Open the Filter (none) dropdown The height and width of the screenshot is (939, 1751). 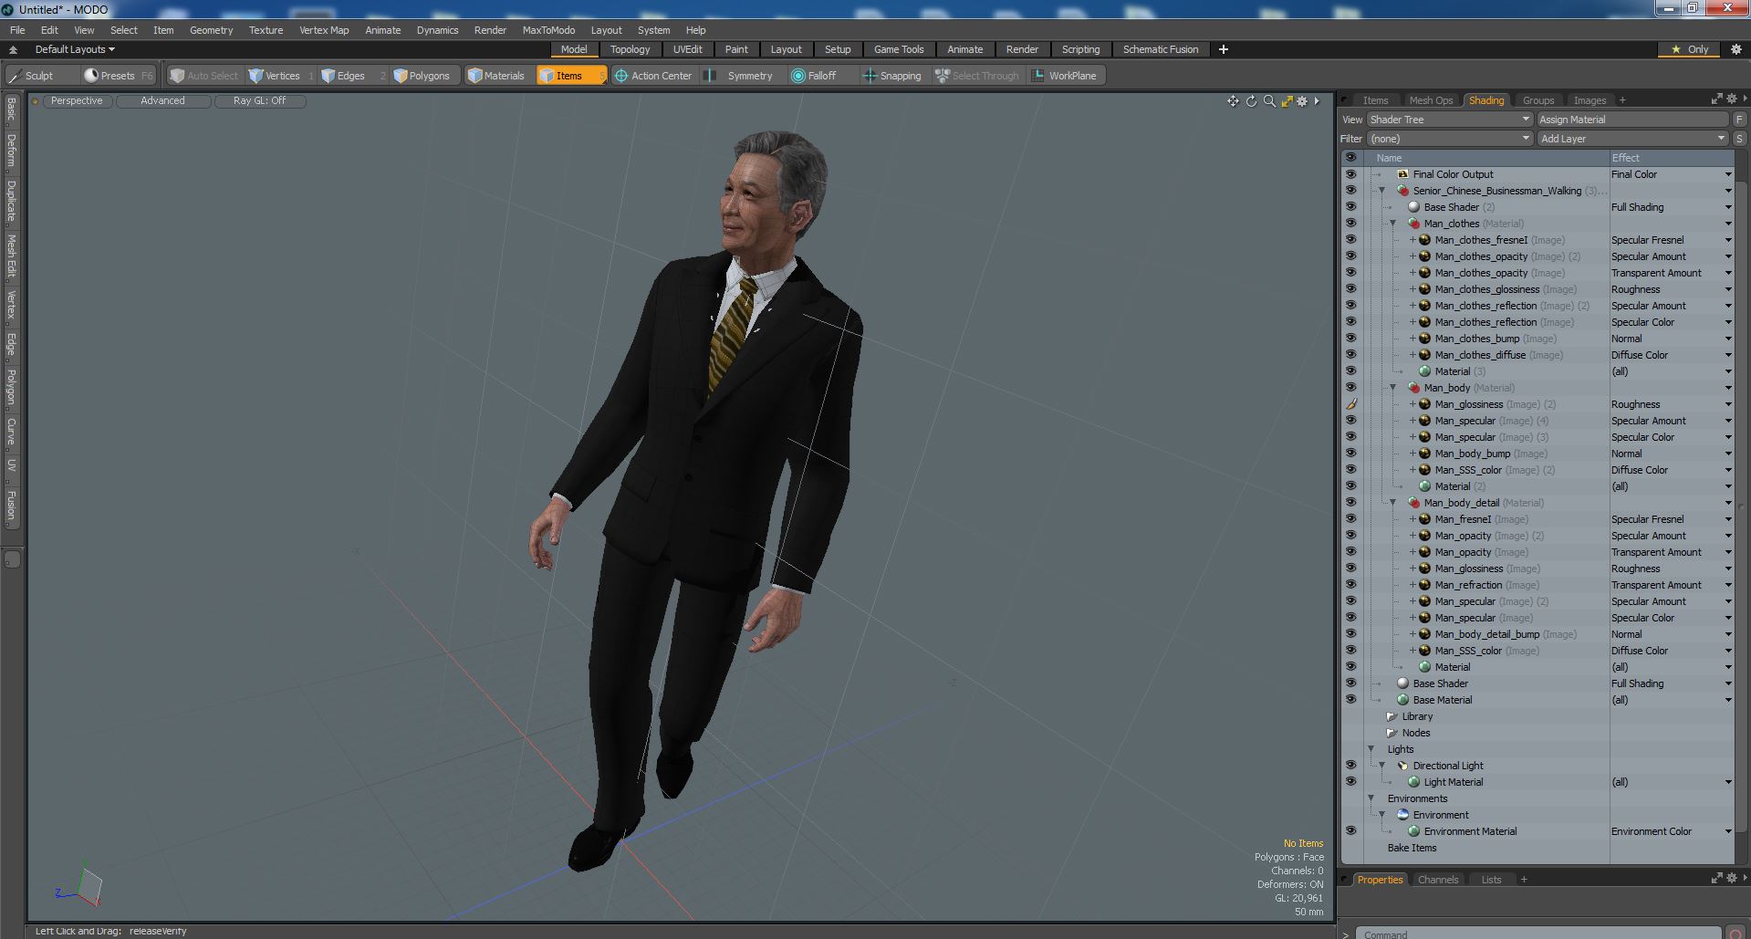pos(1449,139)
